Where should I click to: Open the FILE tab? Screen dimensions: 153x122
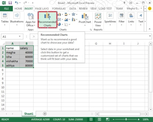point(6,9)
